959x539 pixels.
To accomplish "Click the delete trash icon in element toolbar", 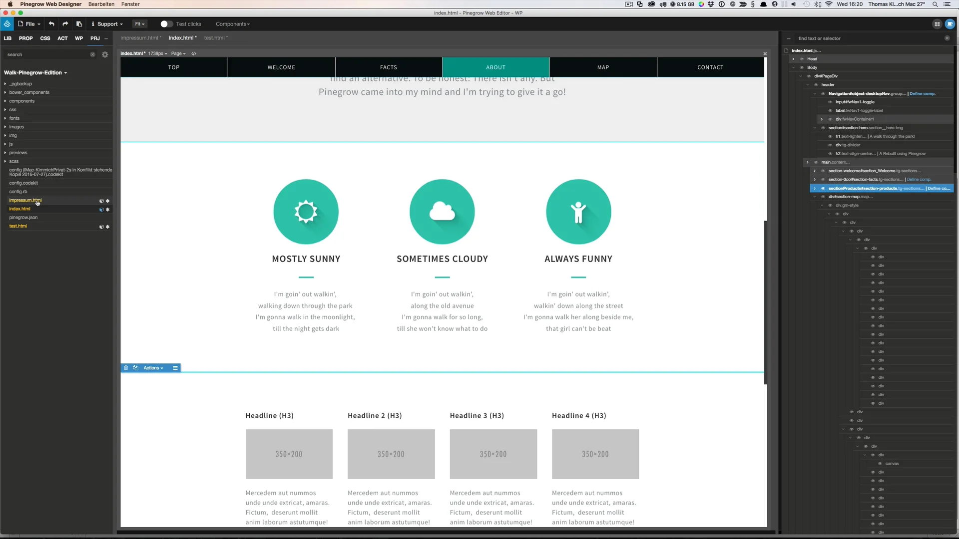I will (x=126, y=368).
